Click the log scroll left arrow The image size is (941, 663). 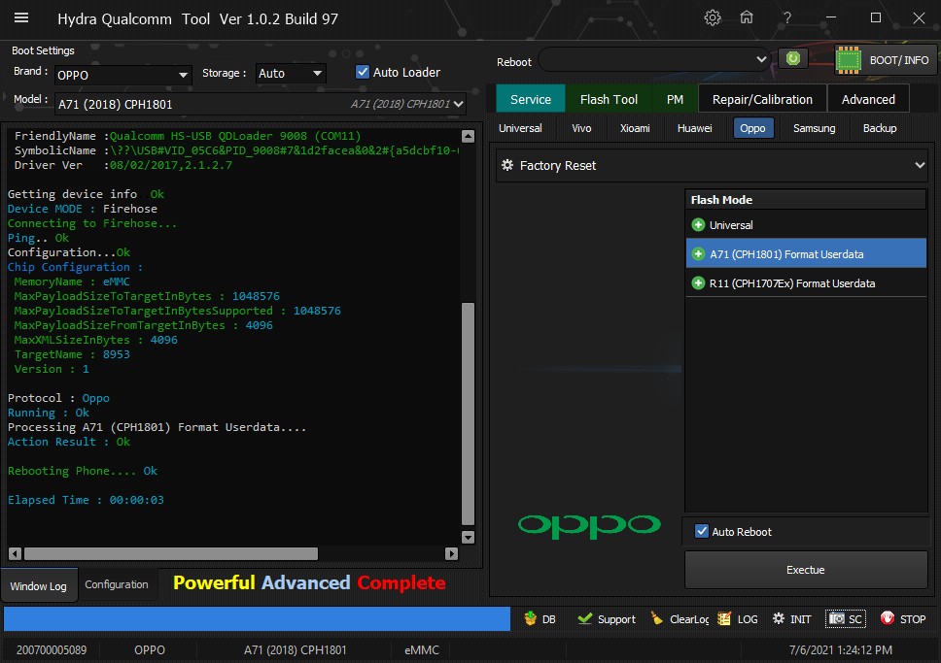point(15,553)
